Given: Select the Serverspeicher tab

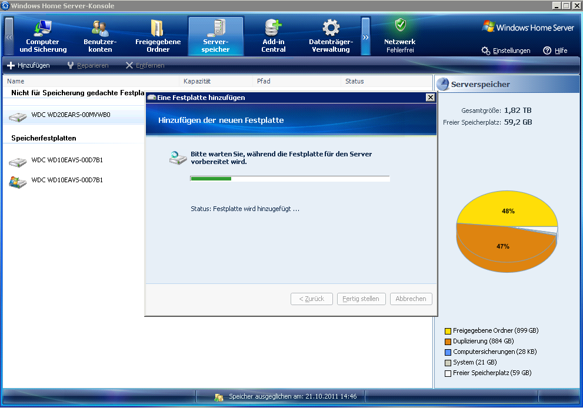Looking at the screenshot, I should click(216, 36).
